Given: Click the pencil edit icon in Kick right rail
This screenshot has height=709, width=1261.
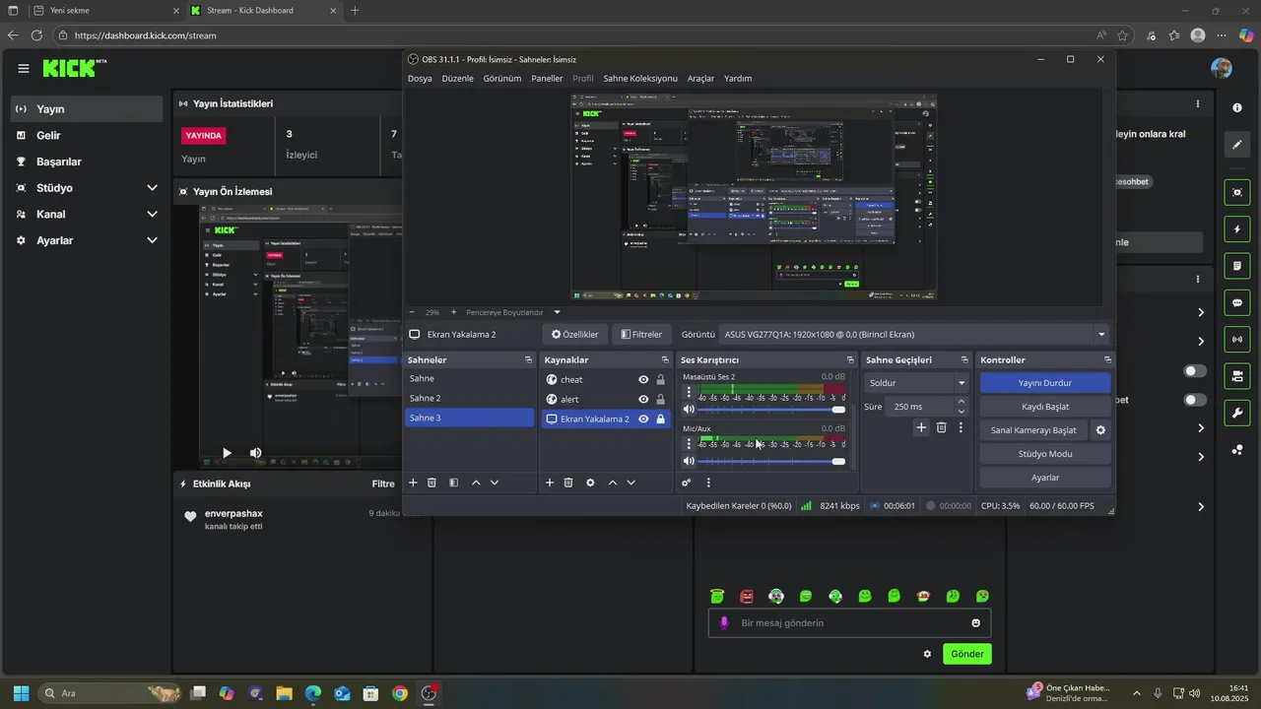Looking at the screenshot, I should click(1237, 145).
